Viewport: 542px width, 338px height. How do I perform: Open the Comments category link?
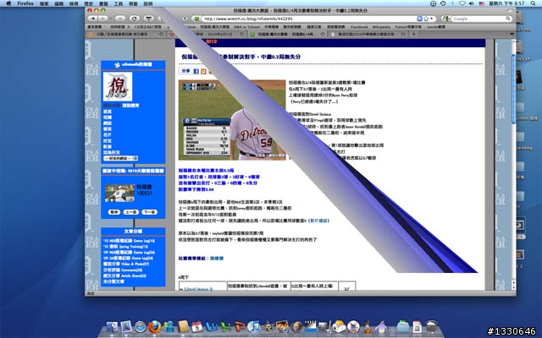[123, 270]
